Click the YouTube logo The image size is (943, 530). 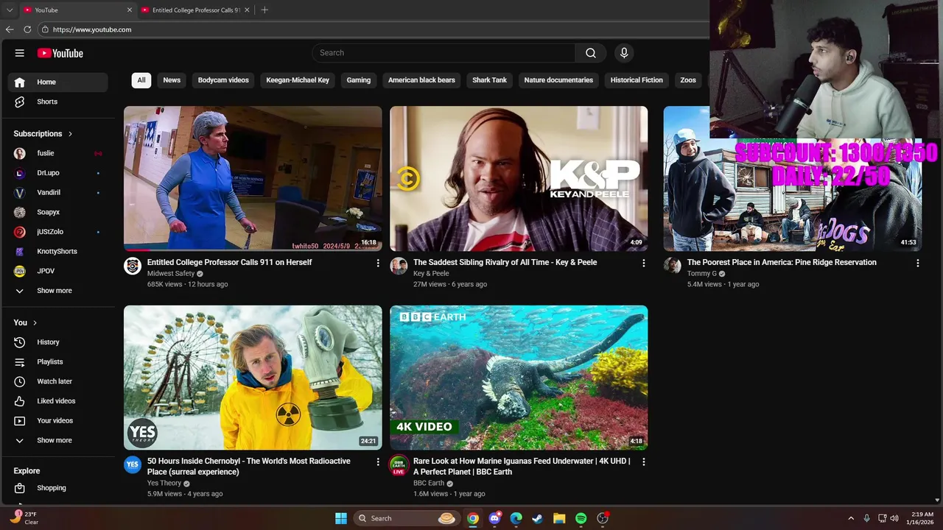tap(60, 53)
